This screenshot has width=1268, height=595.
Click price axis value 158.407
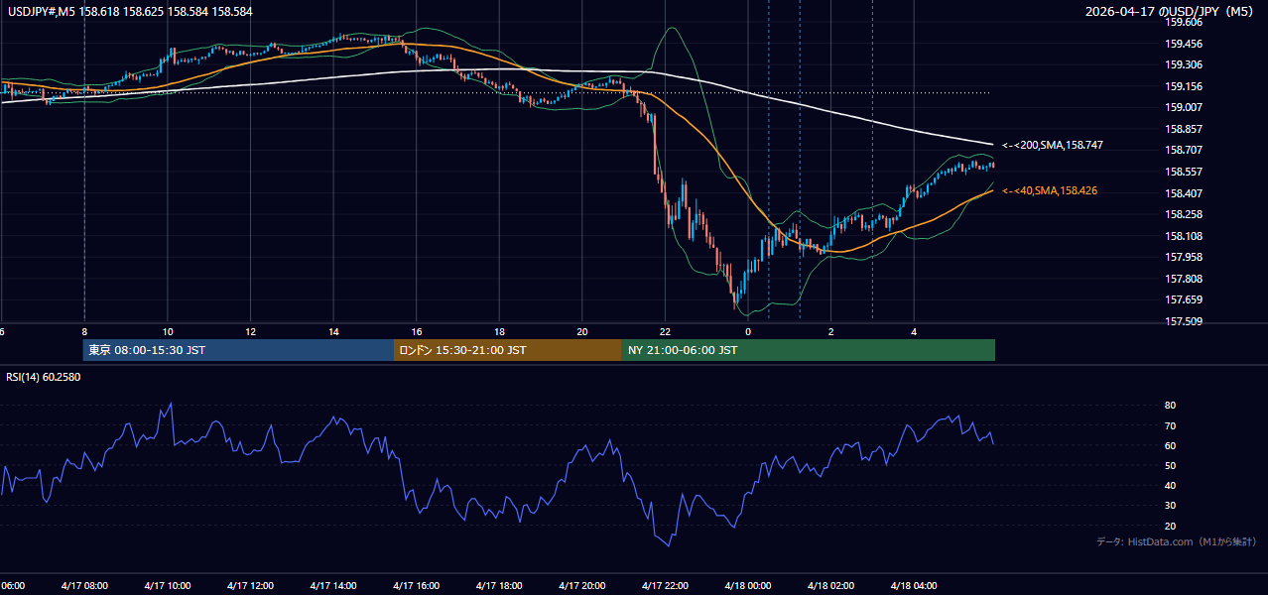tap(1184, 193)
